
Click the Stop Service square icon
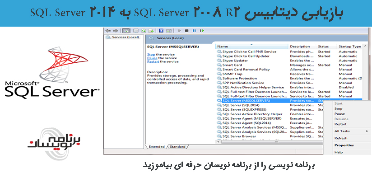pos(187,31)
